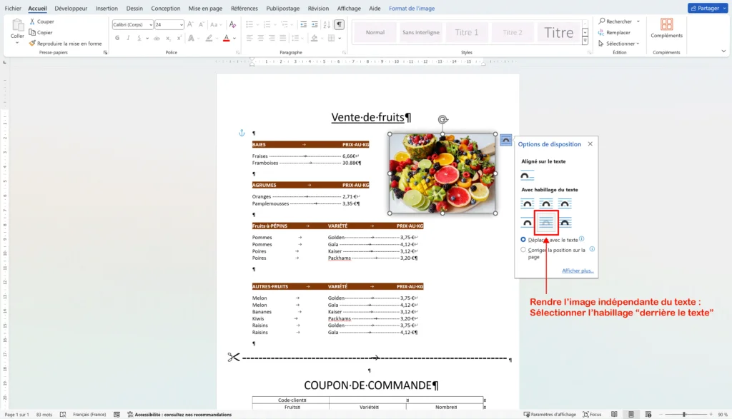732x419 pixels.
Task: Click the Partager button
Action: 707,8
